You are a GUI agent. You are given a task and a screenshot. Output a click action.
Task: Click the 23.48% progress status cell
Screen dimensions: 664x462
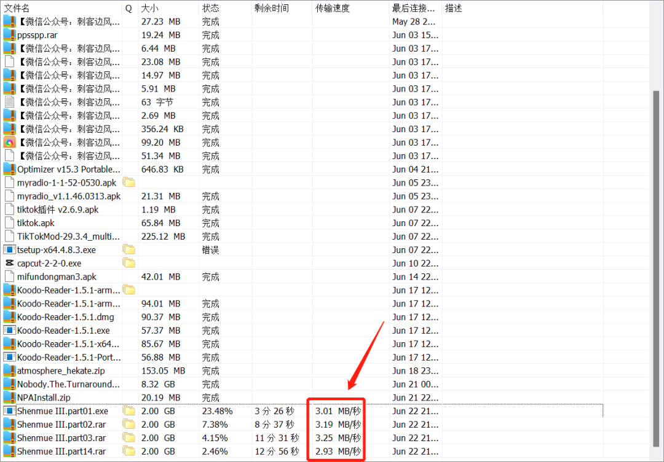[x=217, y=411]
